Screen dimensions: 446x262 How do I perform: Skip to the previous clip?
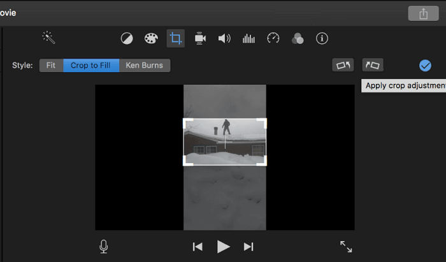point(198,247)
